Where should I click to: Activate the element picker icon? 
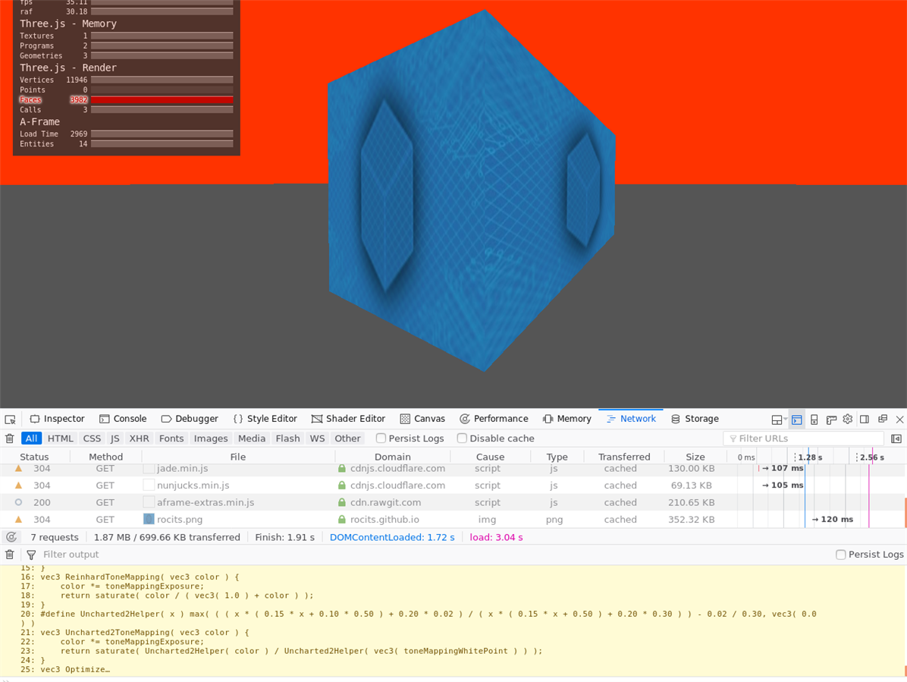(x=10, y=420)
